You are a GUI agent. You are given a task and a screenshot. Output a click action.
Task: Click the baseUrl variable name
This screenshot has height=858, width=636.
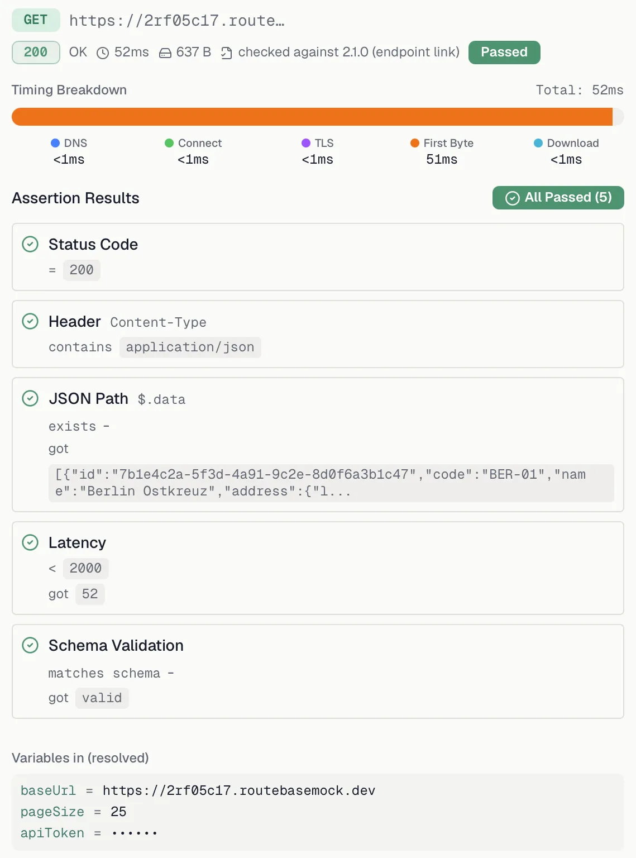[x=48, y=790]
